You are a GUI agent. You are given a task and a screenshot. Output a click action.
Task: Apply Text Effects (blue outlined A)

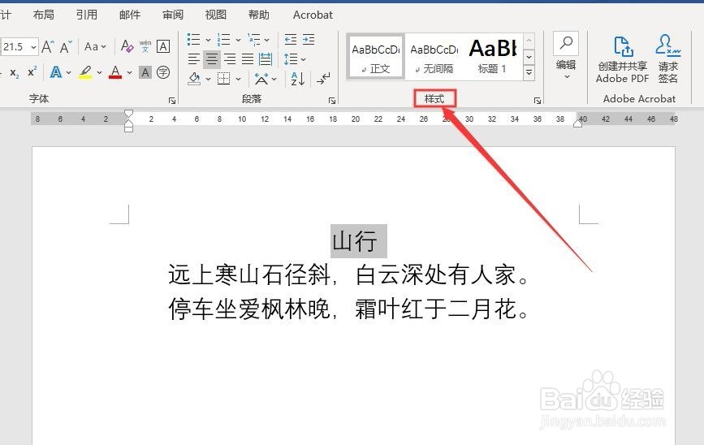point(56,72)
